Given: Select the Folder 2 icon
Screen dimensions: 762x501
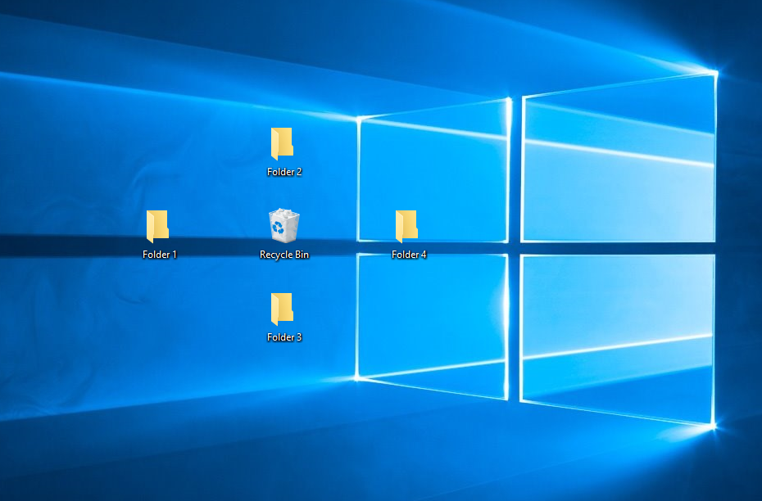Looking at the screenshot, I should click(x=282, y=144).
